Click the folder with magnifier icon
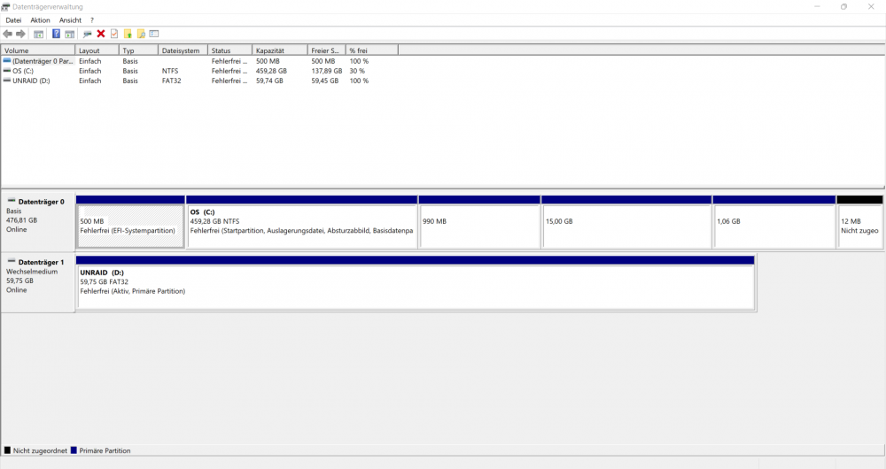 (x=141, y=34)
